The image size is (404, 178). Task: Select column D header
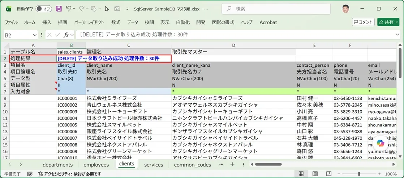pyautogui.click(x=233, y=45)
